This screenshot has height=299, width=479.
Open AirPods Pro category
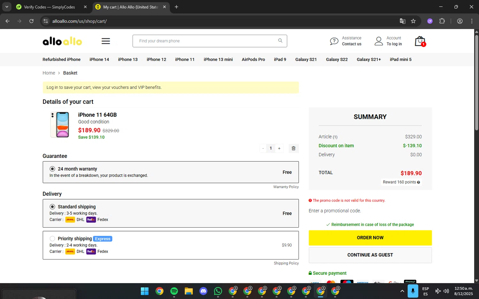tap(254, 60)
